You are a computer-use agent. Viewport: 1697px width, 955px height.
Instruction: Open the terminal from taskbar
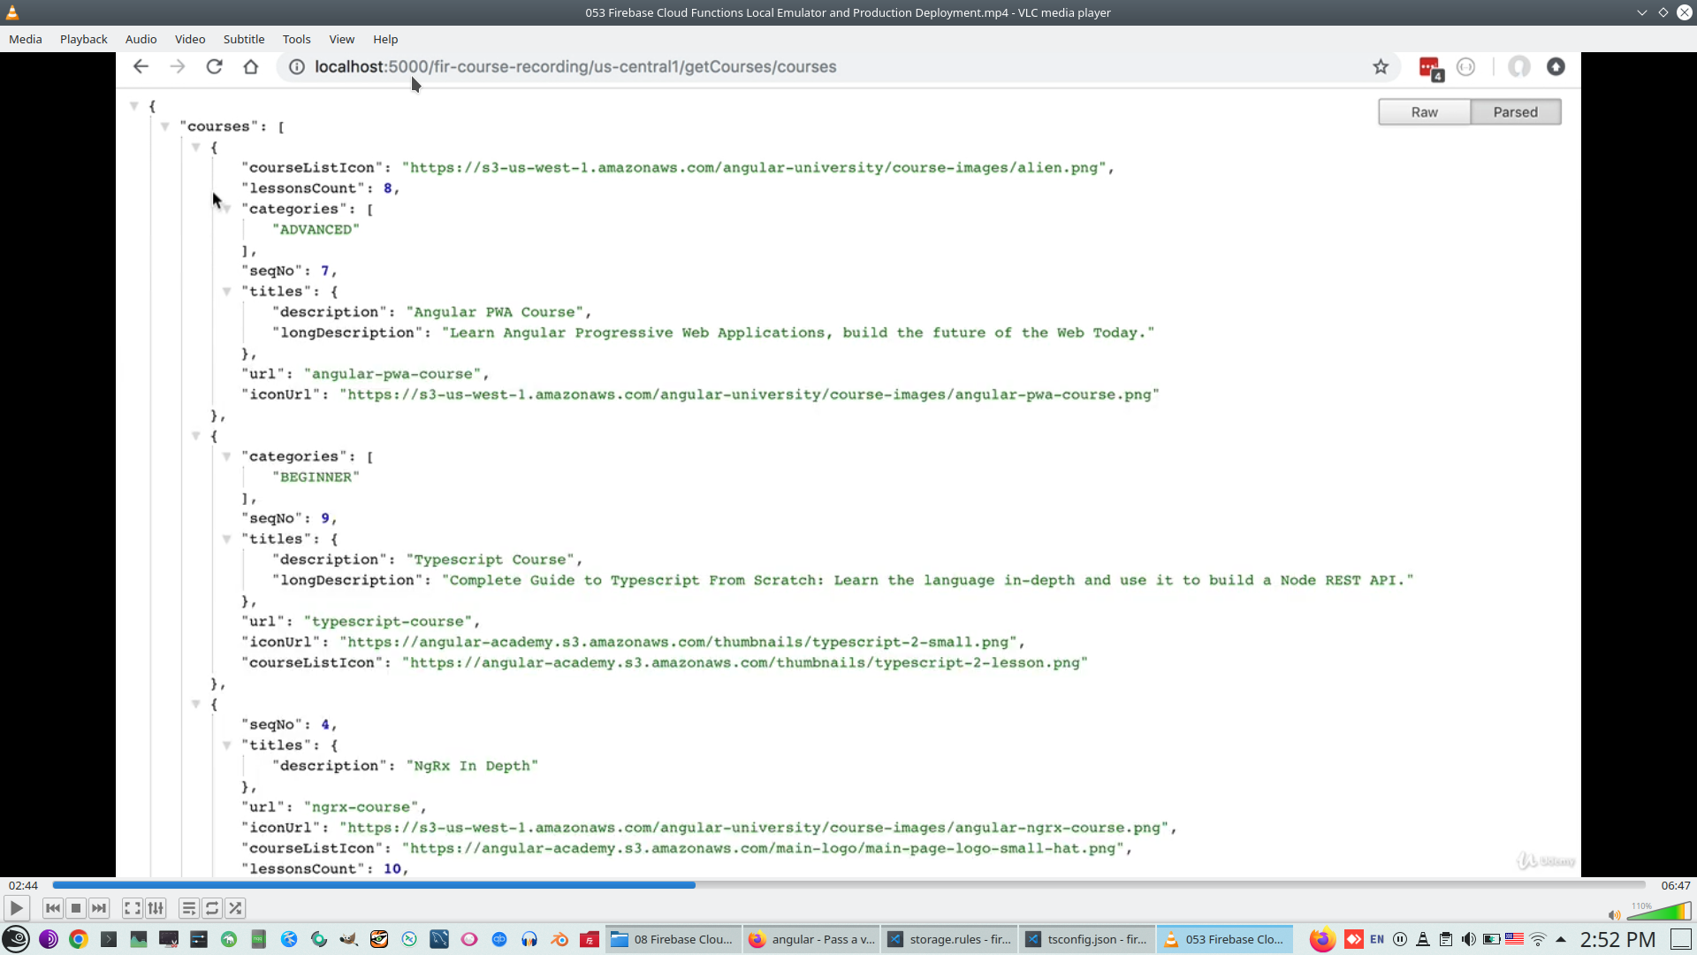(x=109, y=939)
